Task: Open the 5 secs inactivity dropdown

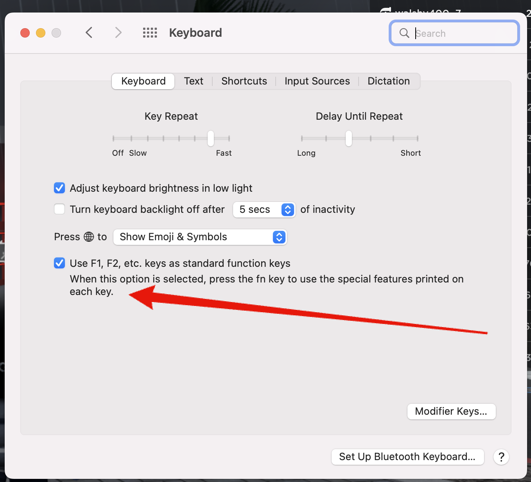Action: [x=264, y=210]
